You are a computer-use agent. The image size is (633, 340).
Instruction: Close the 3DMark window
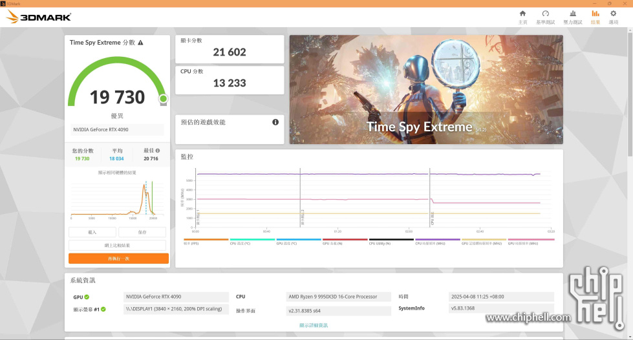click(625, 4)
